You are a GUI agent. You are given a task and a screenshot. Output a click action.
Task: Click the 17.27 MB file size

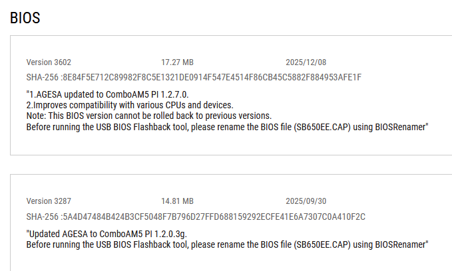pyautogui.click(x=177, y=62)
